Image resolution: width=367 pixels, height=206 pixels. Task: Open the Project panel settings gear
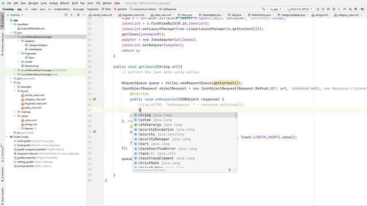[x=78, y=15]
